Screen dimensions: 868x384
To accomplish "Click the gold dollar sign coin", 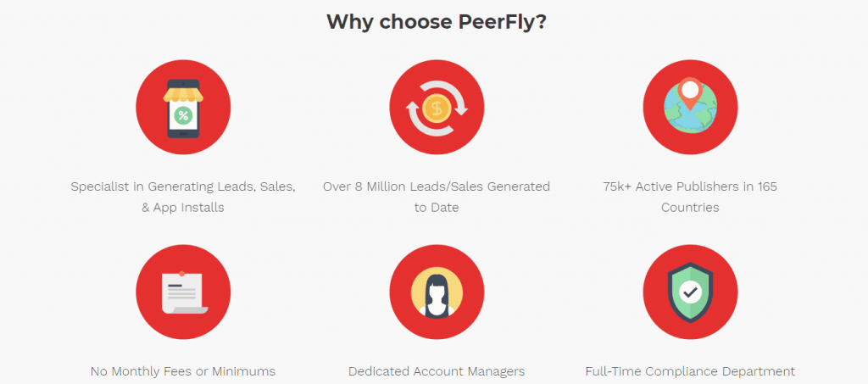I will tap(437, 108).
